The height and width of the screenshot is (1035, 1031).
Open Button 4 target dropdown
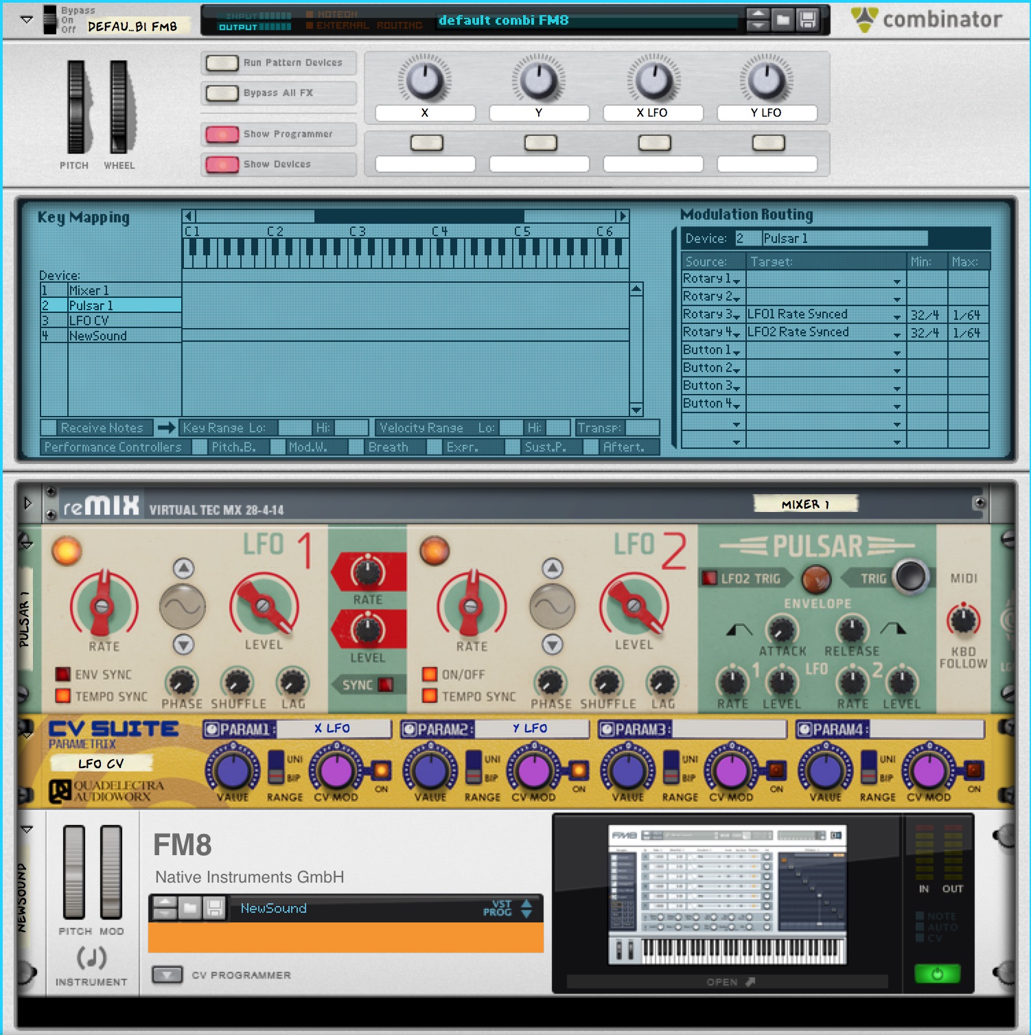[826, 404]
